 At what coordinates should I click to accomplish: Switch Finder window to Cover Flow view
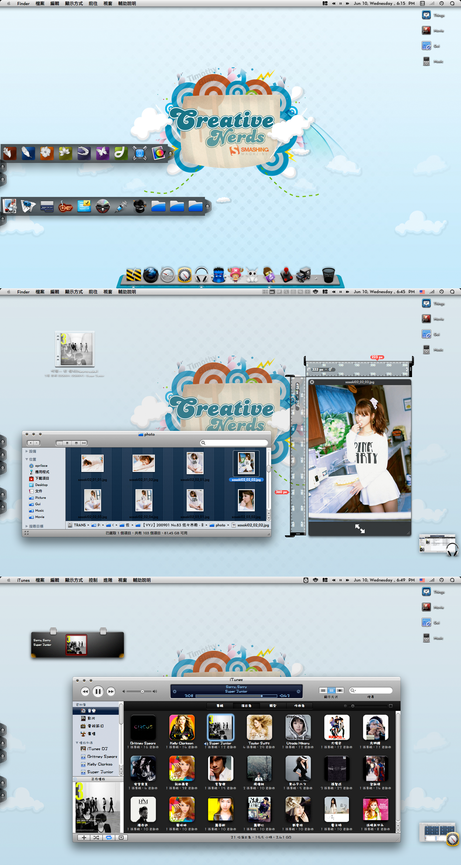(x=84, y=443)
